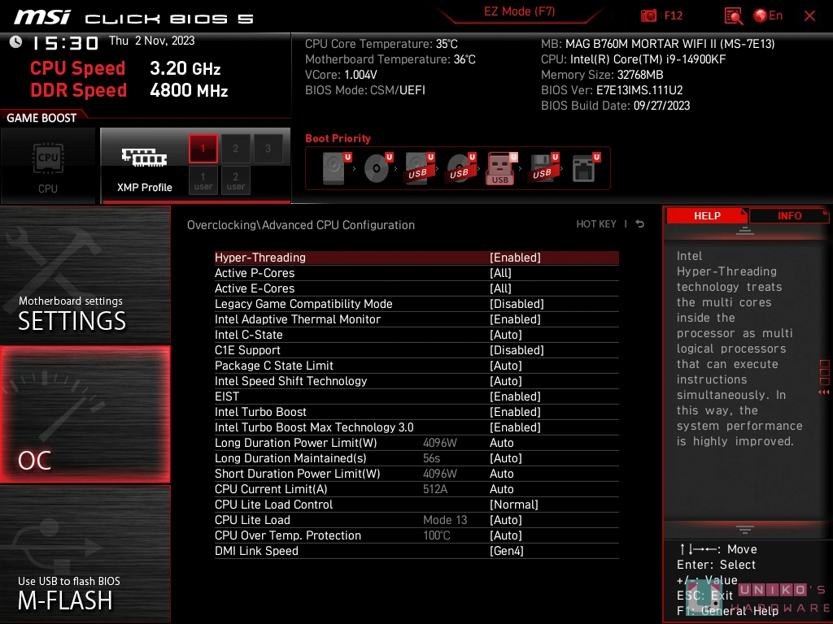
Task: Enable XMP Profile 1
Action: (203, 149)
